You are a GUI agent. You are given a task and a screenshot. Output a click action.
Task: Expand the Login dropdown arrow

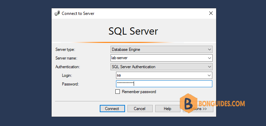[209, 75]
